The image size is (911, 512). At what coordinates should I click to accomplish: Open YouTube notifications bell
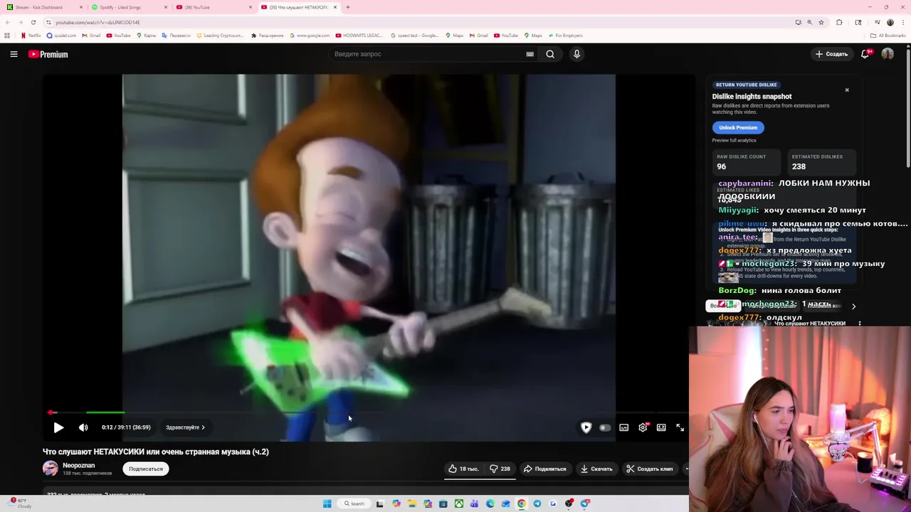point(865,54)
